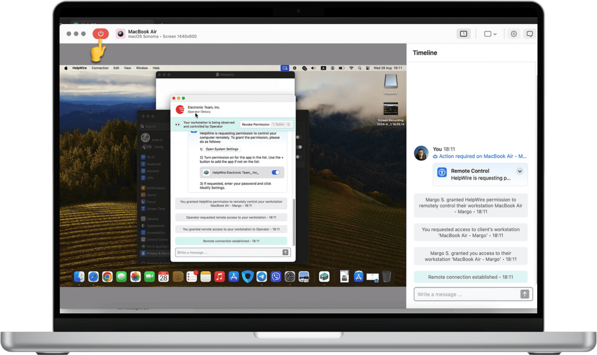597x355 pixels.
Task: Open Reminders from the remote Dock
Action: coord(191,277)
